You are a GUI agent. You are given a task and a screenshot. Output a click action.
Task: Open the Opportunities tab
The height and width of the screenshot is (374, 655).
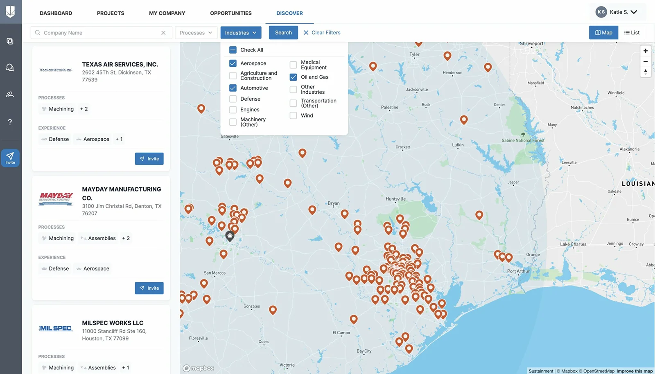[231, 13]
